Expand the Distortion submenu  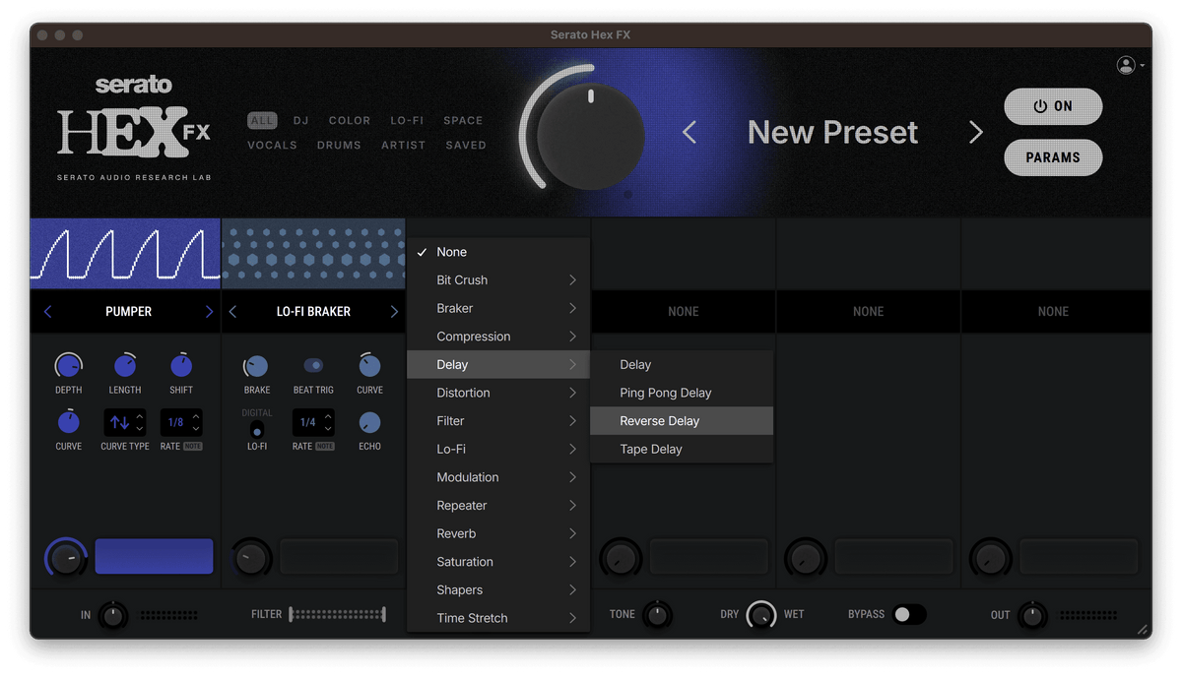(498, 393)
